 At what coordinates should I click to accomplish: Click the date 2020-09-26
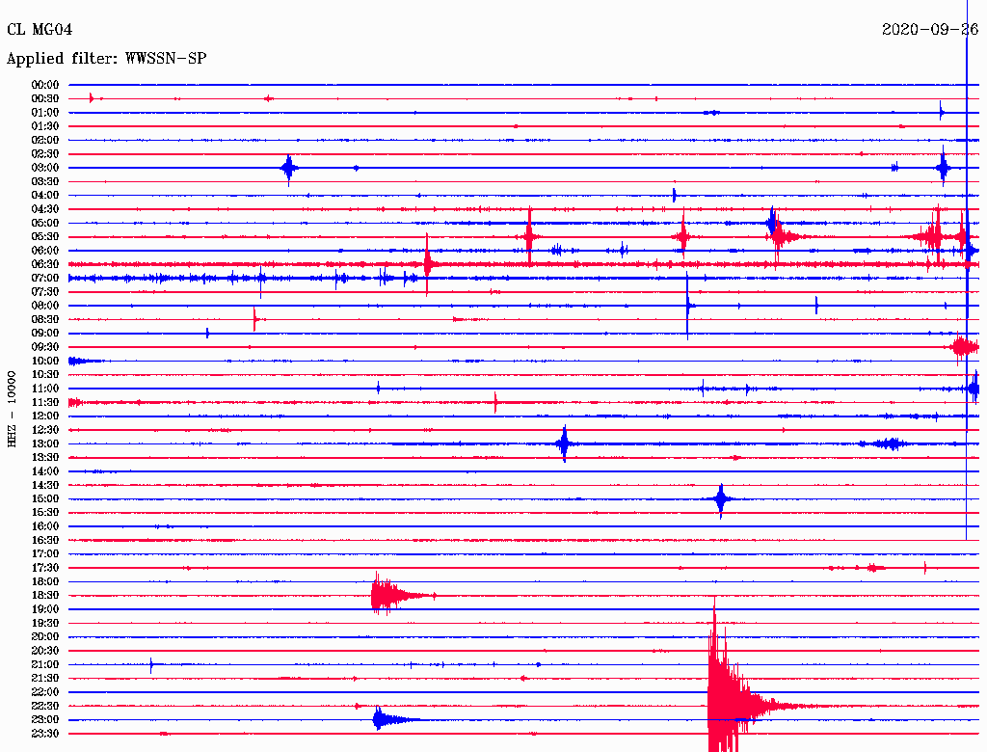tap(930, 30)
